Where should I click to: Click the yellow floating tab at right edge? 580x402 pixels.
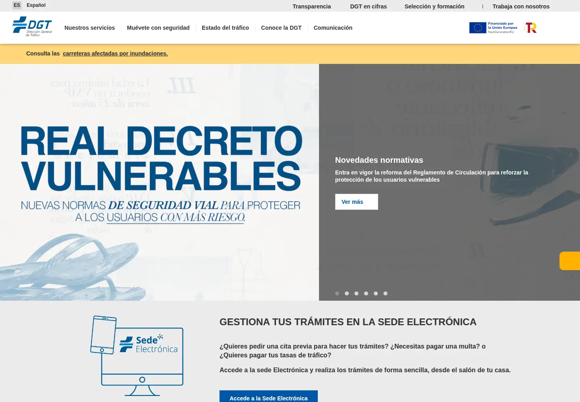click(570, 261)
